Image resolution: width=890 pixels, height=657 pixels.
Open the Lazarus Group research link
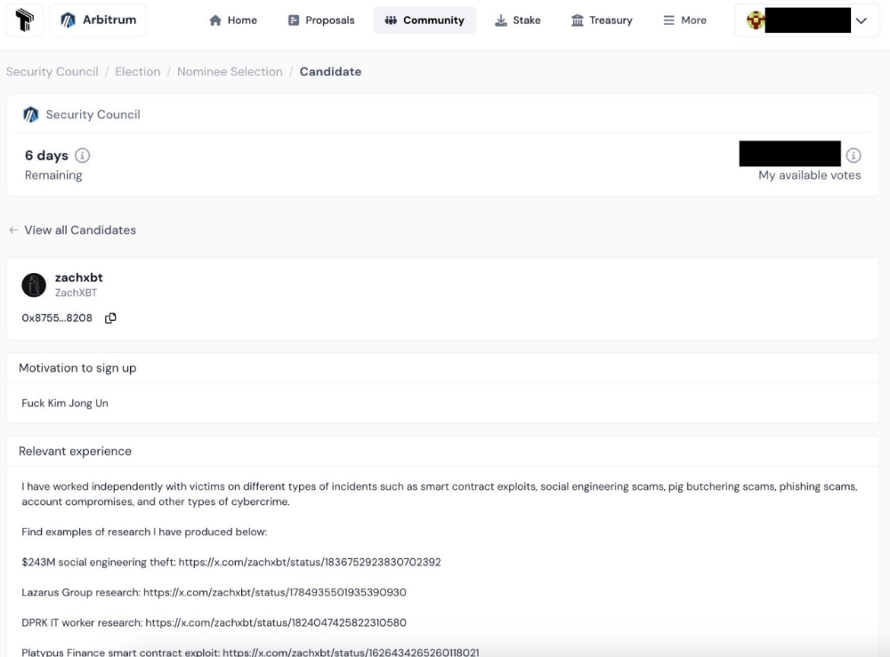(x=275, y=592)
